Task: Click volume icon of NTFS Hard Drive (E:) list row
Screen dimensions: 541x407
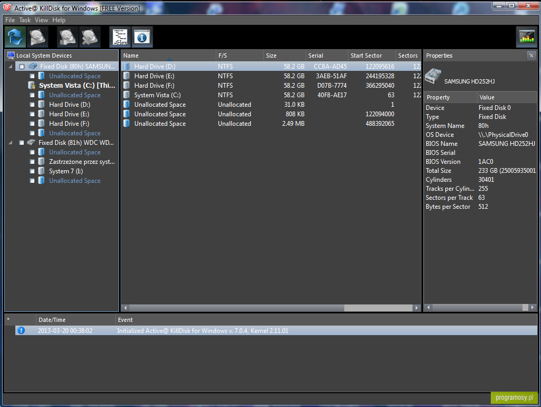Action: pyautogui.click(x=127, y=76)
